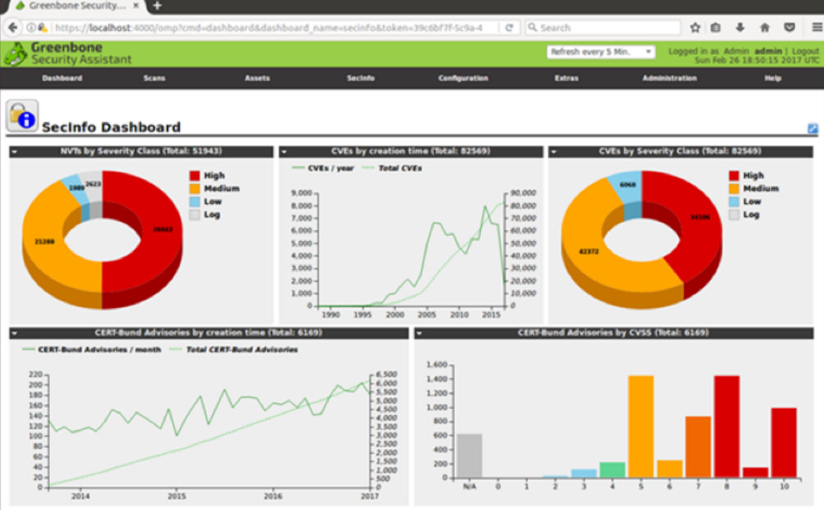Expand the CVEs by Severity Class chart menu
824x510 pixels.
(554, 152)
